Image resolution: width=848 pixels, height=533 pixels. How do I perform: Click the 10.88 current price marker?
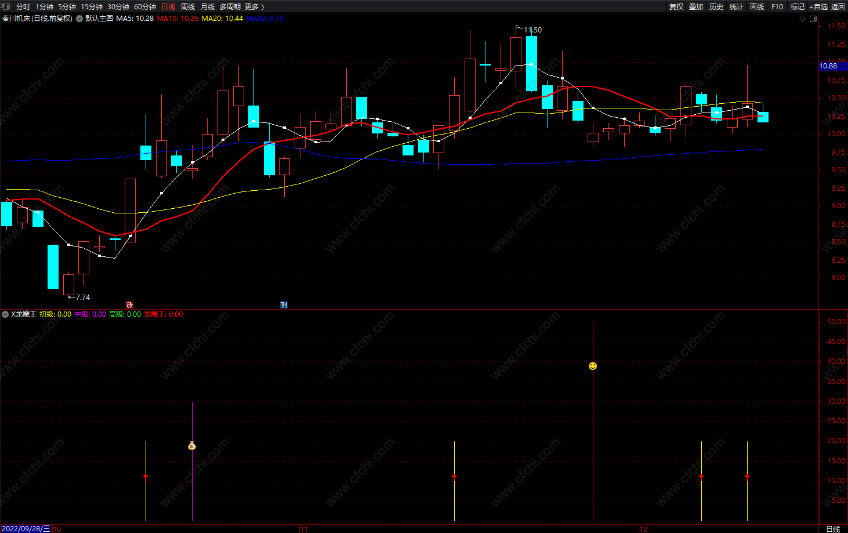pos(828,66)
